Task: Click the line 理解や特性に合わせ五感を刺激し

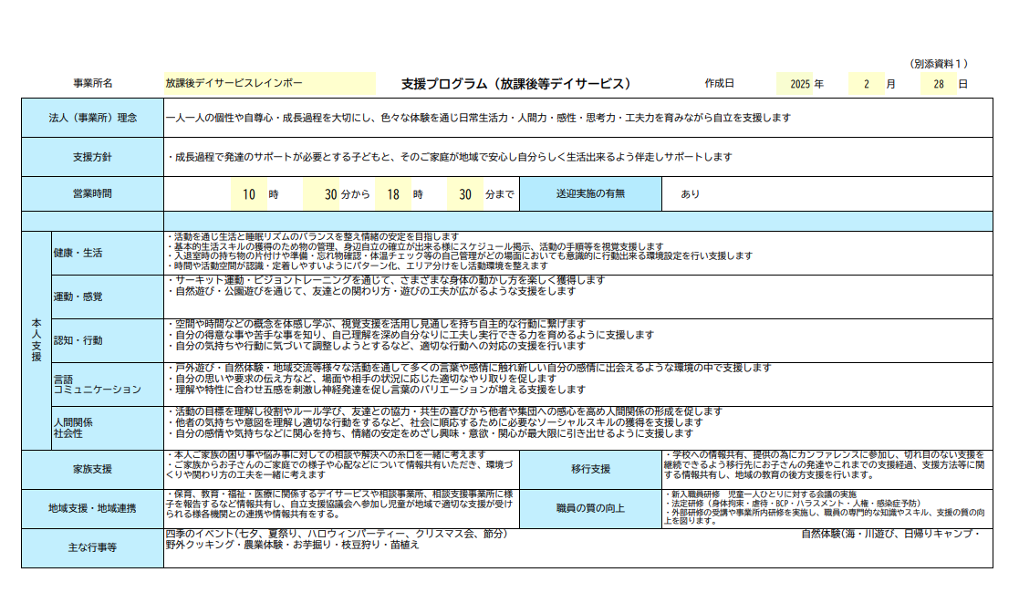Action: click(x=376, y=390)
